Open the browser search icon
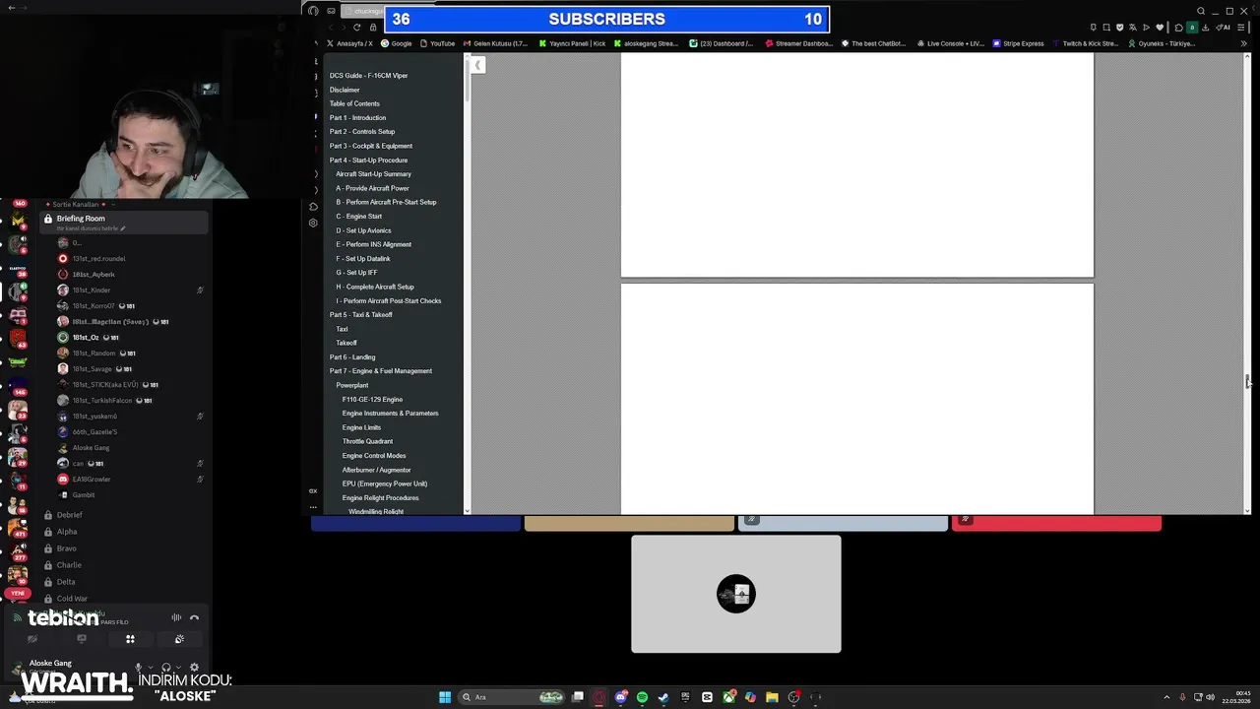Image resolution: width=1260 pixels, height=709 pixels. point(1201,11)
